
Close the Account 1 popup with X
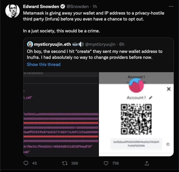pyautogui.click(x=169, y=89)
